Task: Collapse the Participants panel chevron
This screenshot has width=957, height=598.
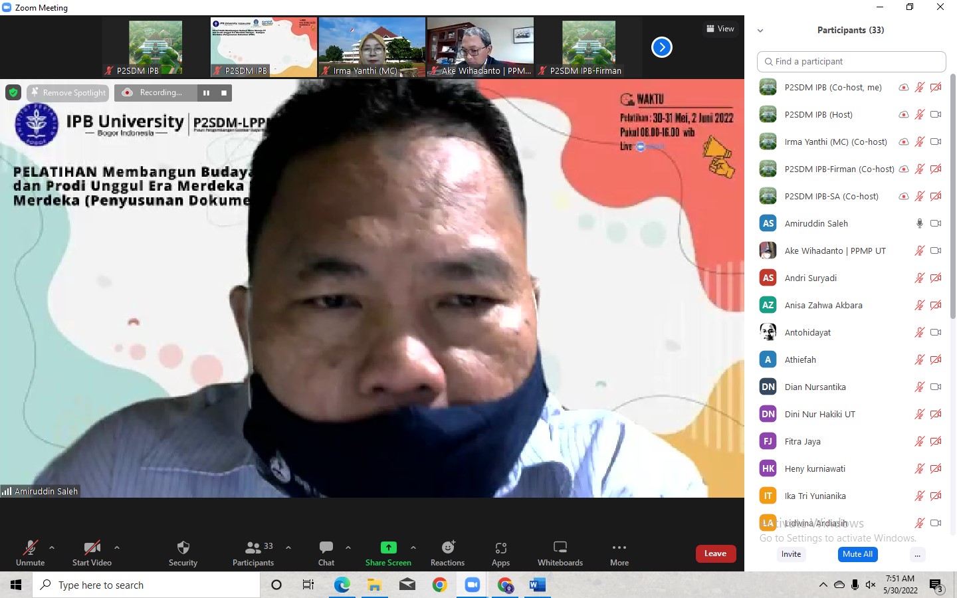Action: [x=760, y=31]
